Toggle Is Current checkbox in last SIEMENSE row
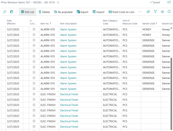This screenshot has height=131, width=173. 34,89
